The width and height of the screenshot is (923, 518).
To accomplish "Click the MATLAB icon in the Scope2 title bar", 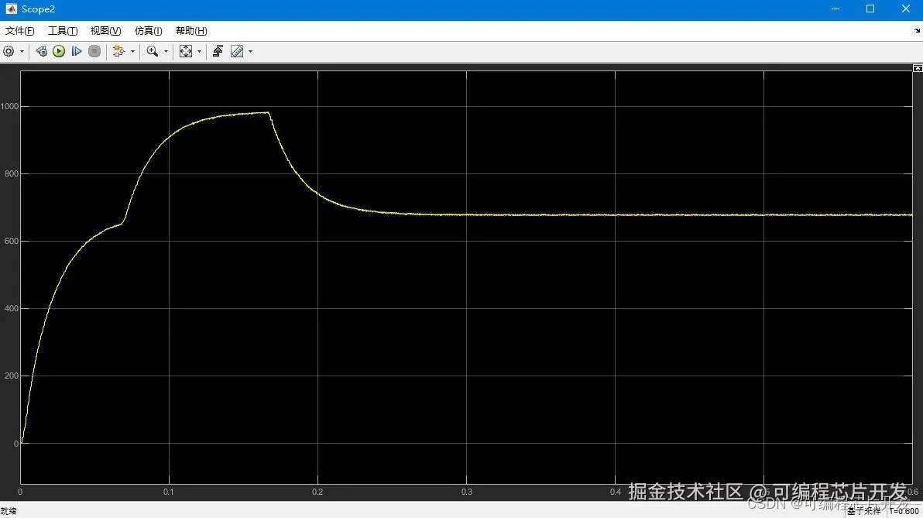I will click(11, 9).
